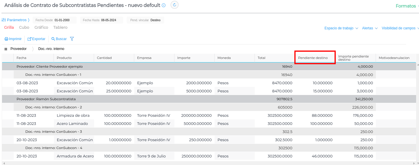Expand the Parámetros panel
Image resolution: width=419 pixels, height=165 pixels.
click(x=16, y=20)
